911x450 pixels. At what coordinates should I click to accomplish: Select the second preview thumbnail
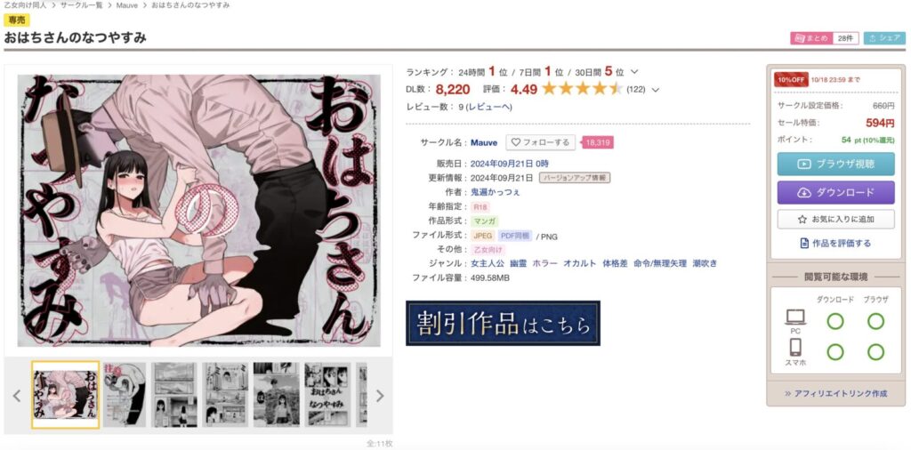click(125, 395)
